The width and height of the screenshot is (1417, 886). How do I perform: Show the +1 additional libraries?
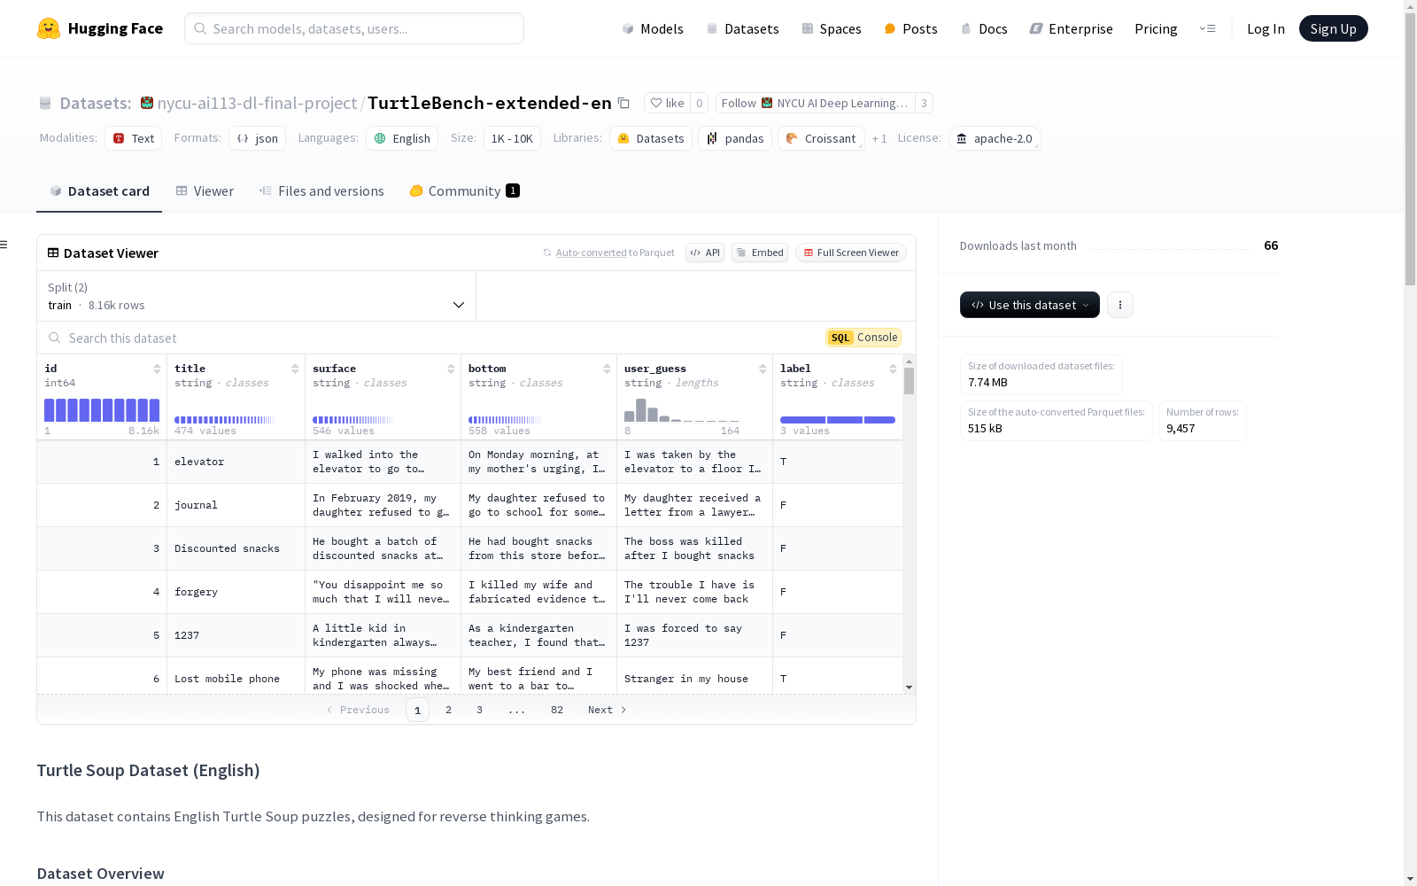click(x=879, y=138)
